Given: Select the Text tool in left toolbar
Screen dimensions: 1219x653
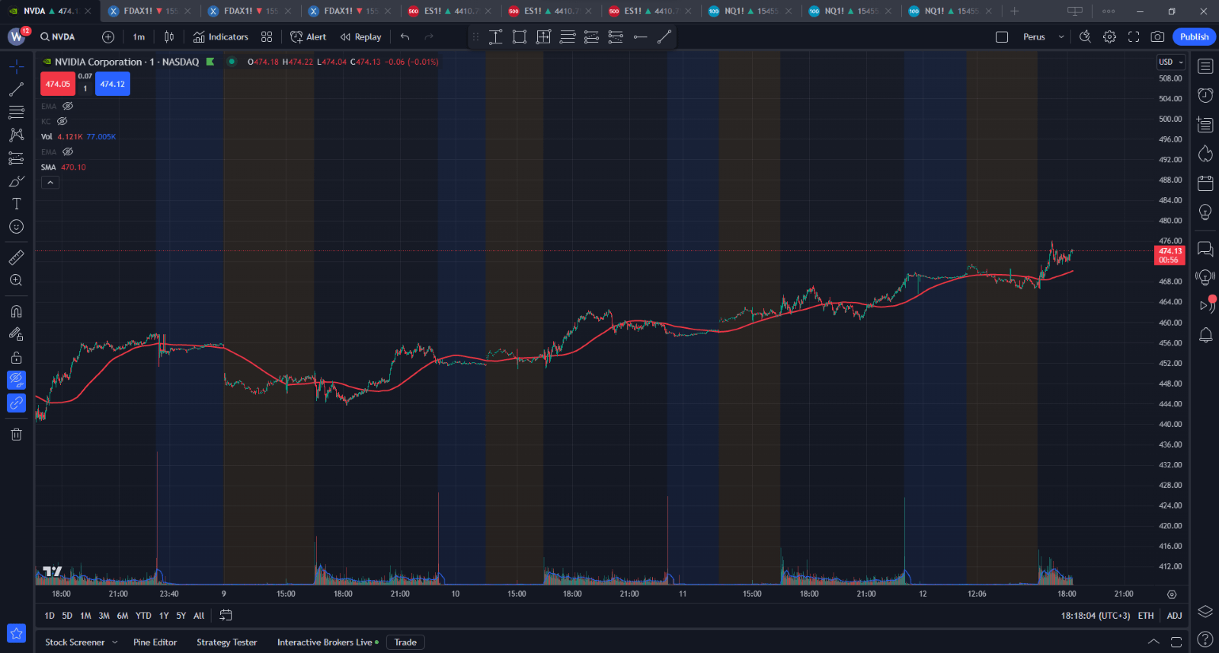Looking at the screenshot, I should coord(16,204).
